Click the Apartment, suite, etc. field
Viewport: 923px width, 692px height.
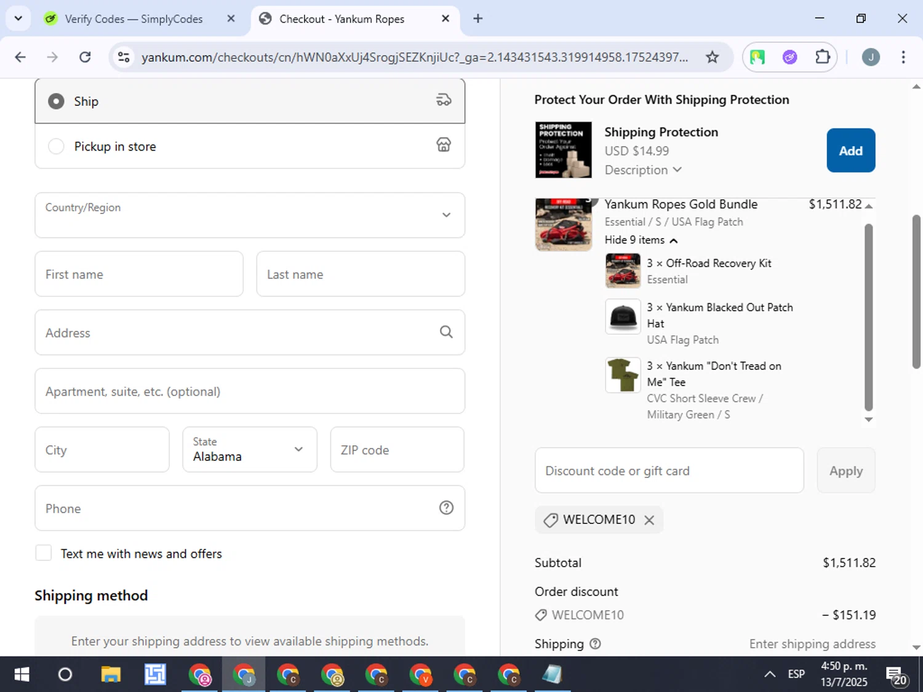point(249,391)
